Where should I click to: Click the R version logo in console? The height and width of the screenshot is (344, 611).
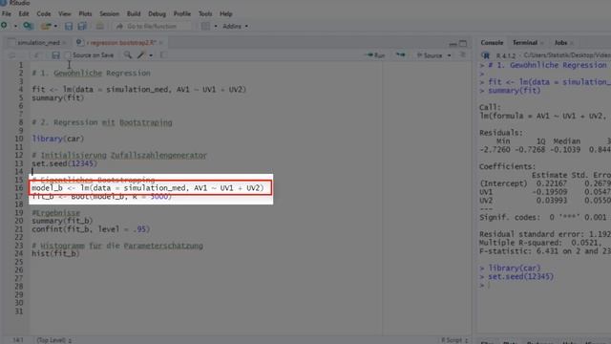485,55
